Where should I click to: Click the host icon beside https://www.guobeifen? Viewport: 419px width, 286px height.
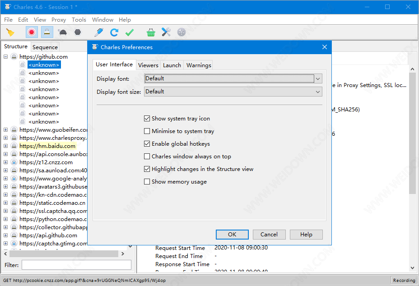14,130
